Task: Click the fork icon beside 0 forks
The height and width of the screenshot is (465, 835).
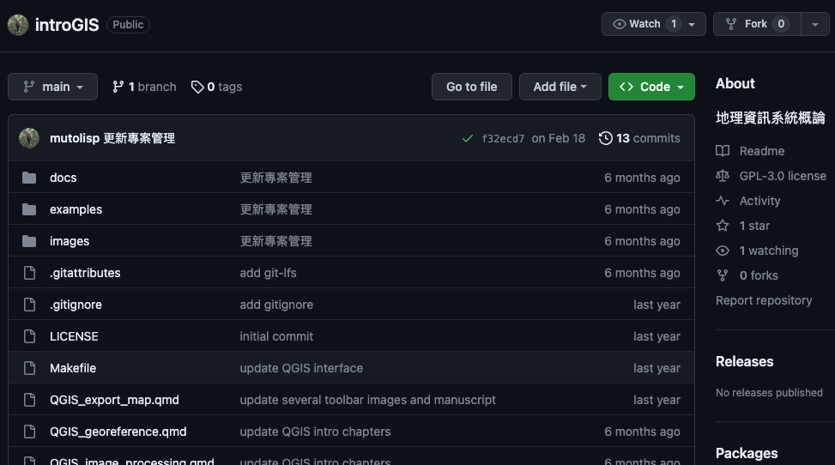Action: pos(723,275)
